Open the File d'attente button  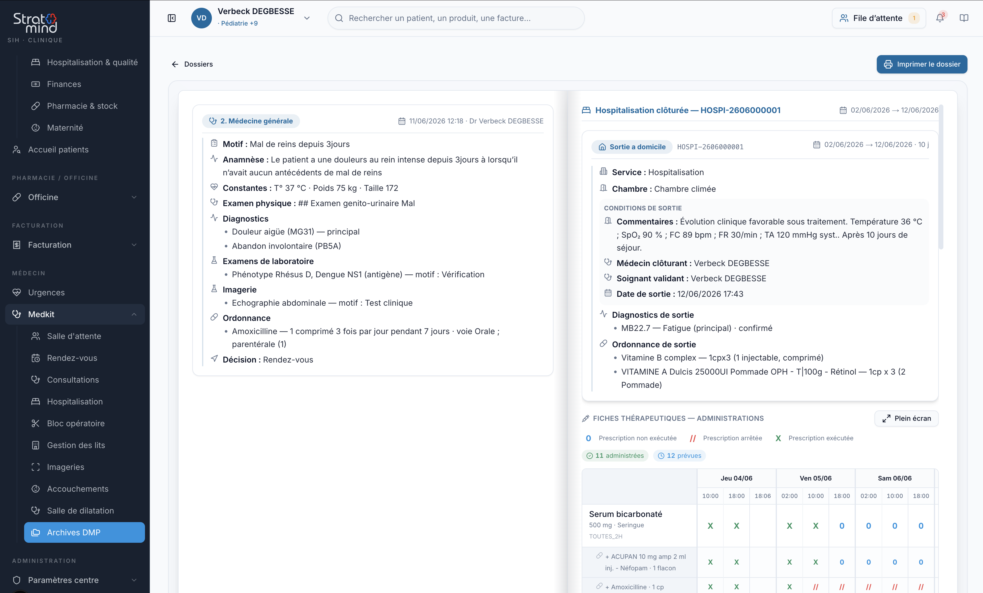point(879,18)
